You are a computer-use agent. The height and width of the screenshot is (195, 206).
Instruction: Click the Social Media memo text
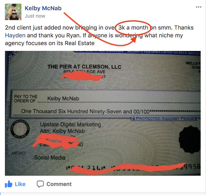pos(50,157)
